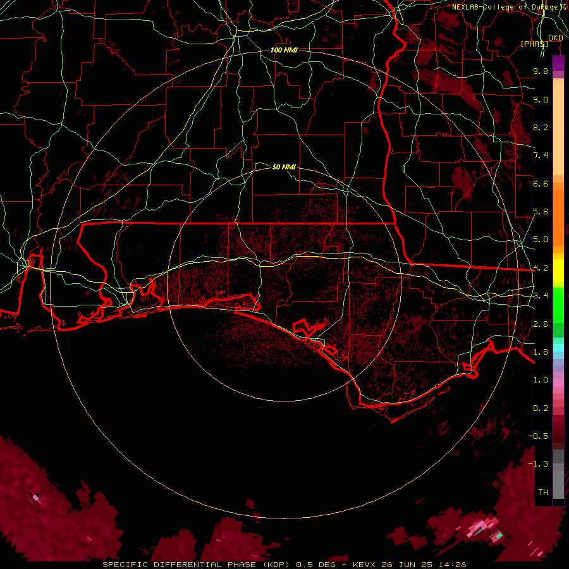Select the 6.6 value on the color scale
Image resolution: width=569 pixels, height=569 pixels.
[541, 183]
